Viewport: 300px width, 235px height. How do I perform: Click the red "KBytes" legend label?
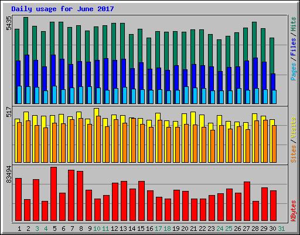[293, 211]
